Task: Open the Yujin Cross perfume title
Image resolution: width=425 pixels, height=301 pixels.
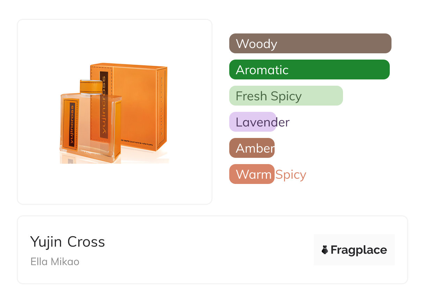Action: point(68,242)
